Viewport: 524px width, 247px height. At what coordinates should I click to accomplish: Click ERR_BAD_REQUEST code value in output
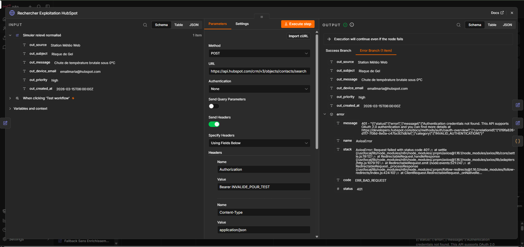(x=371, y=181)
